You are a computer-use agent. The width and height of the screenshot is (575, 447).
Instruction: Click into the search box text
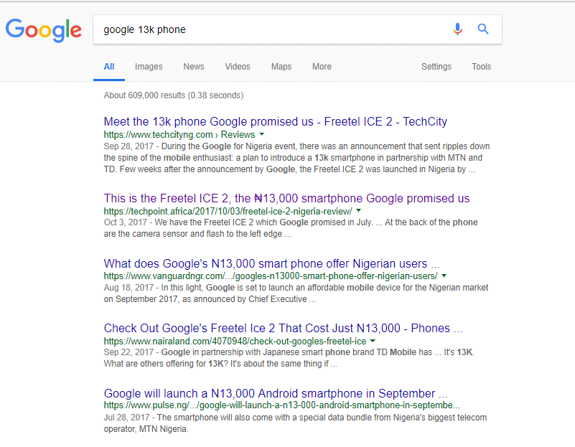(x=144, y=29)
